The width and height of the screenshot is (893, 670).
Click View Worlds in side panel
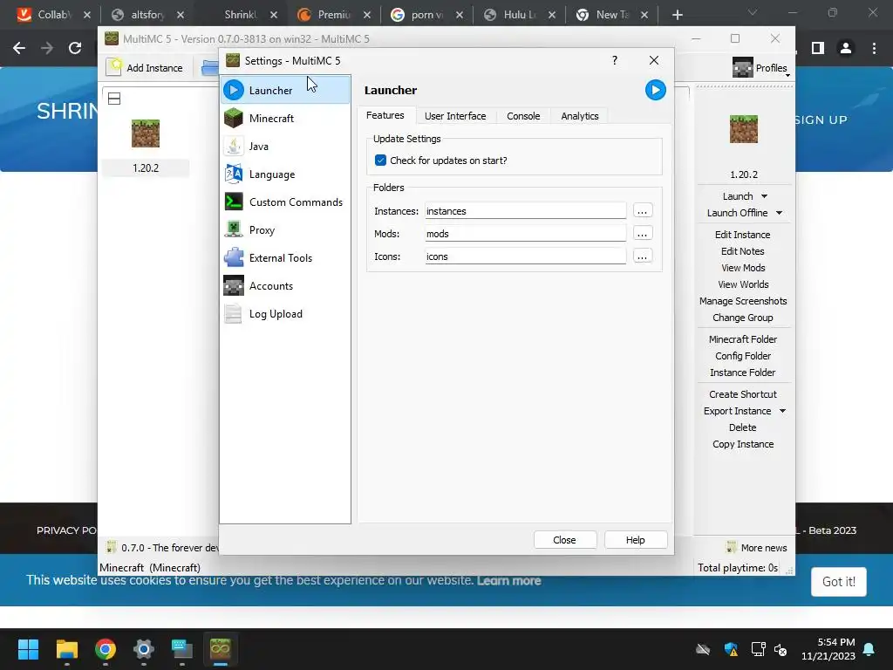tap(743, 284)
